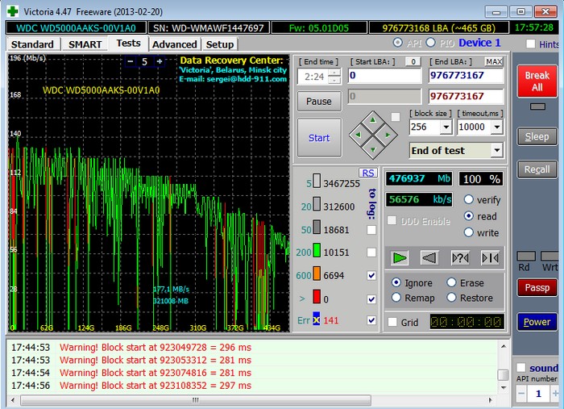Viewport: 564px width, 409px height.
Task: Open the End of test dropdown
Action: 496,151
